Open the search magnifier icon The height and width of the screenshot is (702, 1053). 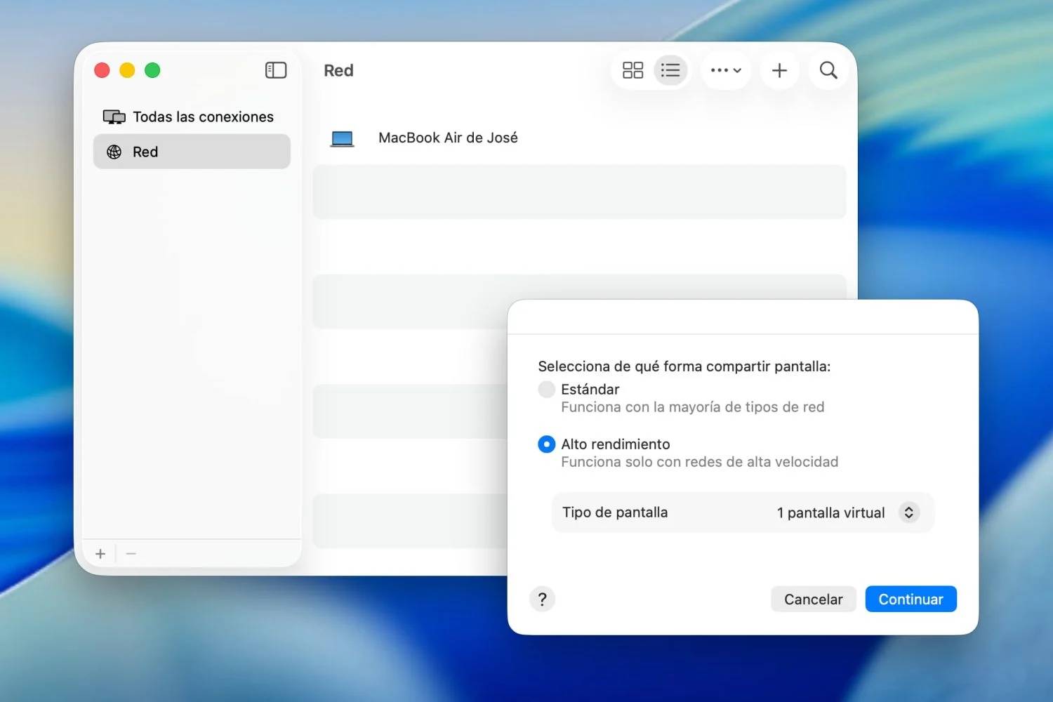point(828,70)
